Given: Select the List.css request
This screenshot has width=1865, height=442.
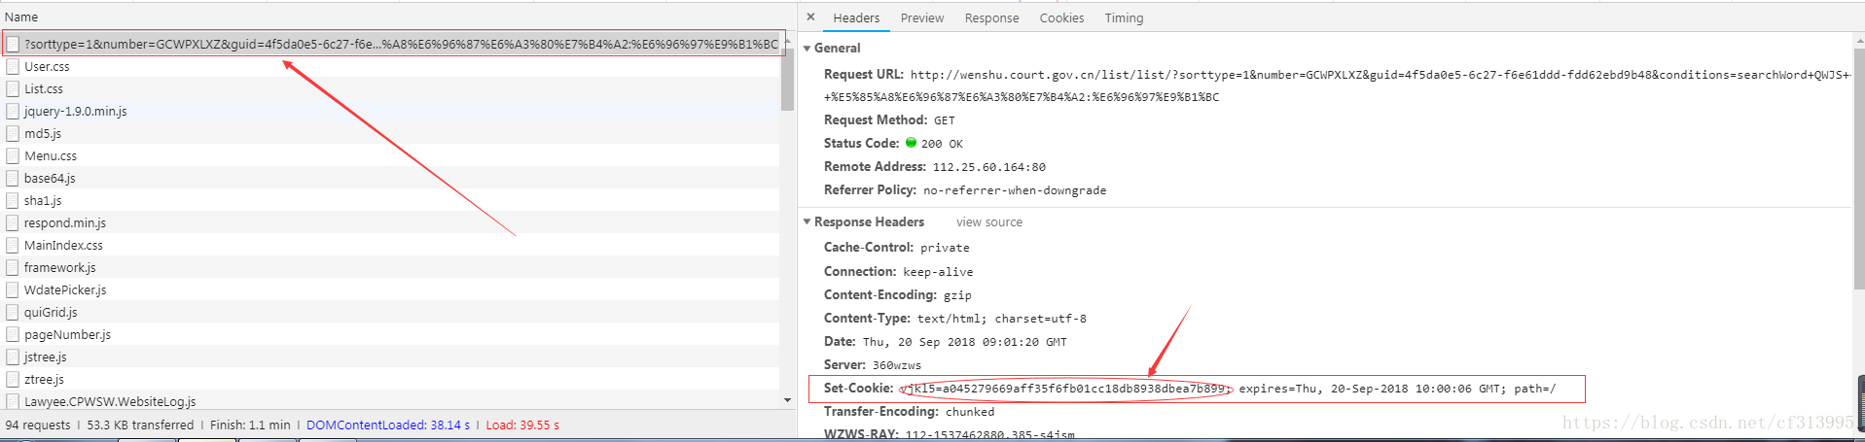Looking at the screenshot, I should [390, 88].
